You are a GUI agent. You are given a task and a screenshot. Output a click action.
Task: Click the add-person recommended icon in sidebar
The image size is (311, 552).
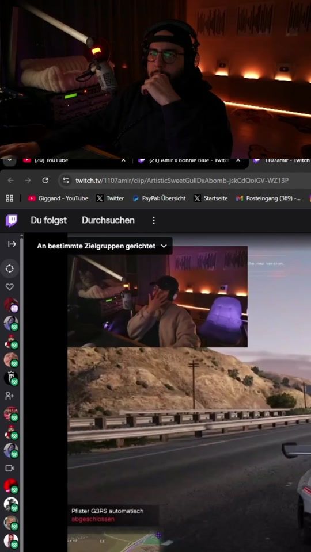(x=10, y=396)
